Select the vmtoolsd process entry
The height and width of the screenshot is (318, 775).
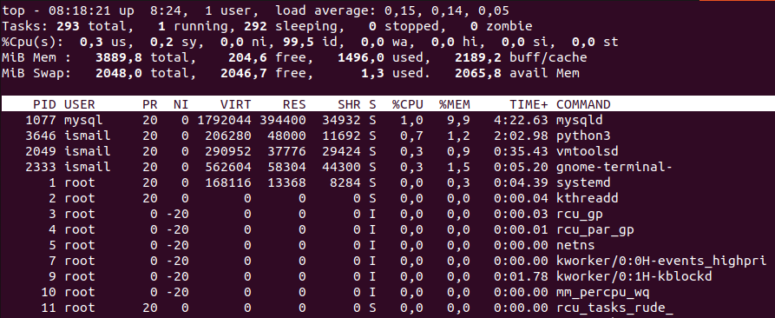[387, 151]
